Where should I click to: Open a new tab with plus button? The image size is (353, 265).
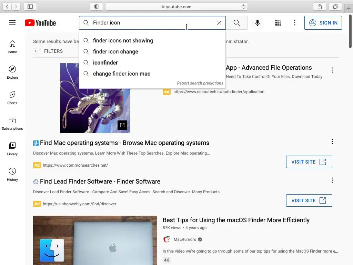point(349,9)
